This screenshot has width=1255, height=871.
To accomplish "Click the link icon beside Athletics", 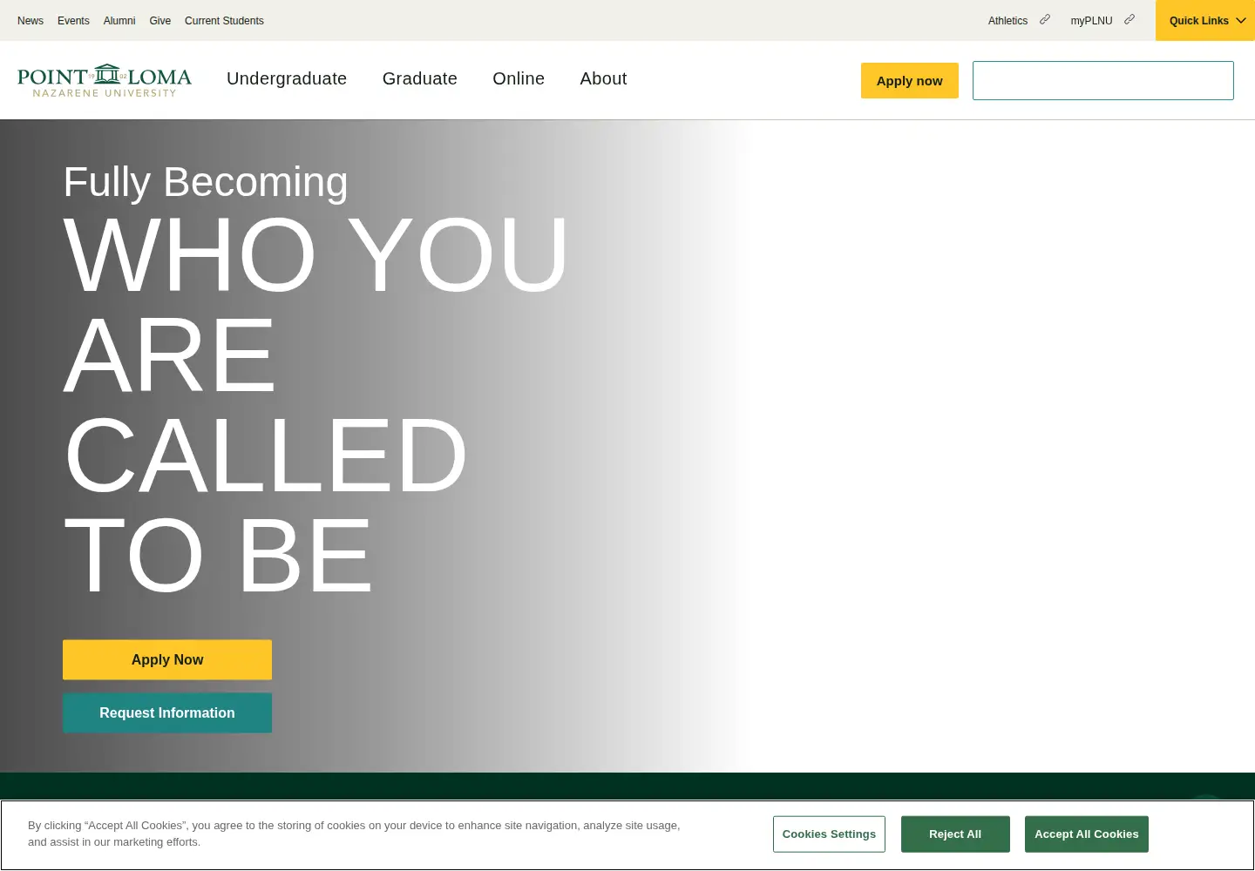I will tap(1044, 19).
